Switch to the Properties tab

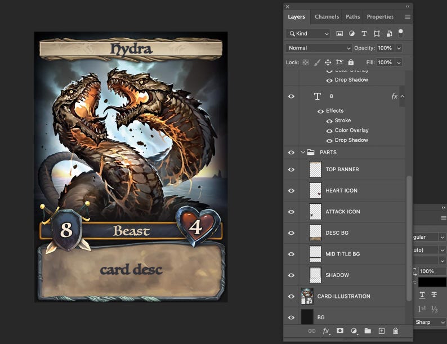[x=380, y=17]
